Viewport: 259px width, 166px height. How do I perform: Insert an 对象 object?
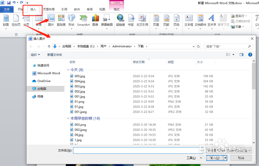click(237, 27)
